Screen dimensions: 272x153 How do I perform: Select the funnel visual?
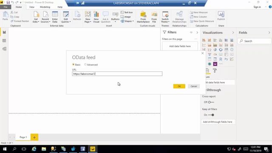[210, 54]
